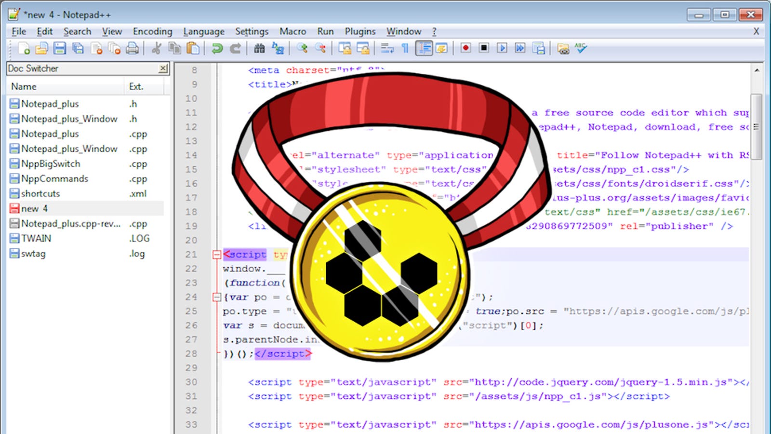The image size is (771, 434).
Task: Toggle word wrap in the toolbar
Action: [387, 48]
